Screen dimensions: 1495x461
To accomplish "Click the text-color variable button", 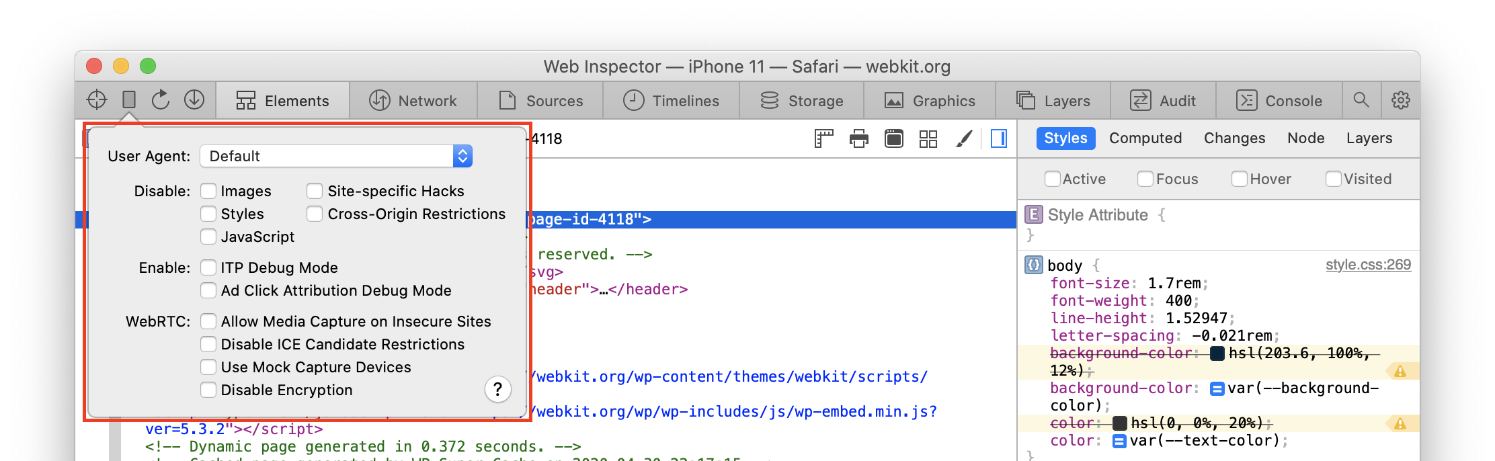I will pyautogui.click(x=1119, y=441).
